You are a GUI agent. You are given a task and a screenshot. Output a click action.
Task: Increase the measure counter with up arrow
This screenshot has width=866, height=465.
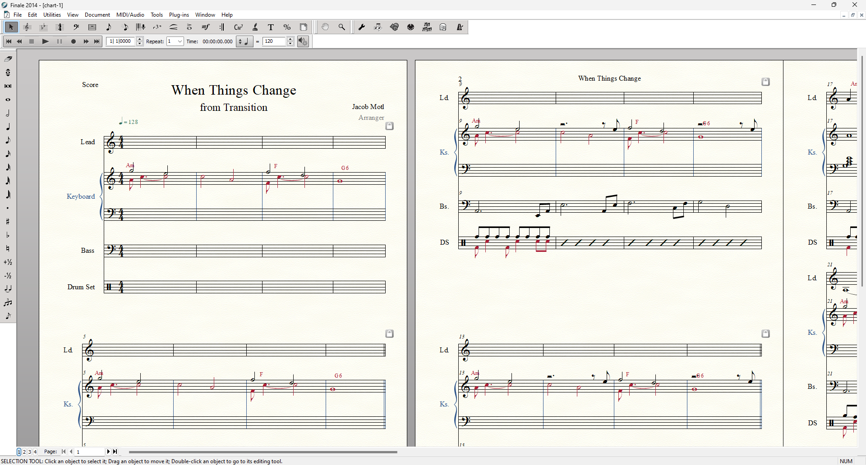coord(140,39)
